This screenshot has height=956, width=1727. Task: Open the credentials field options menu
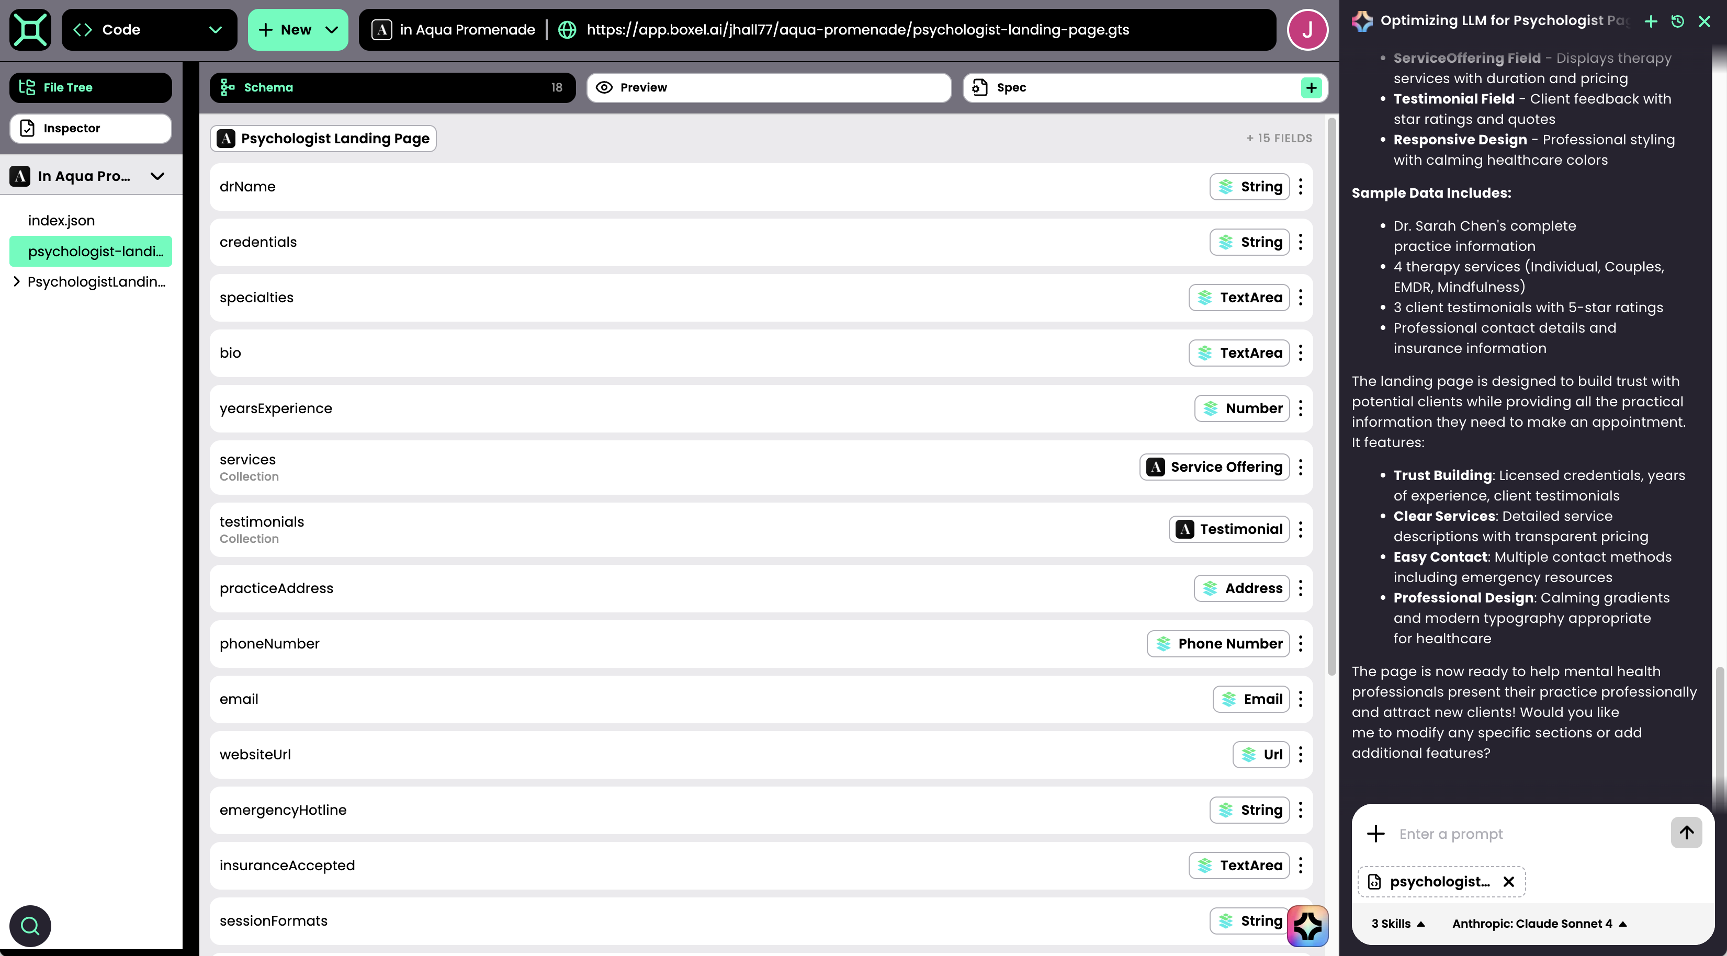[1301, 243]
